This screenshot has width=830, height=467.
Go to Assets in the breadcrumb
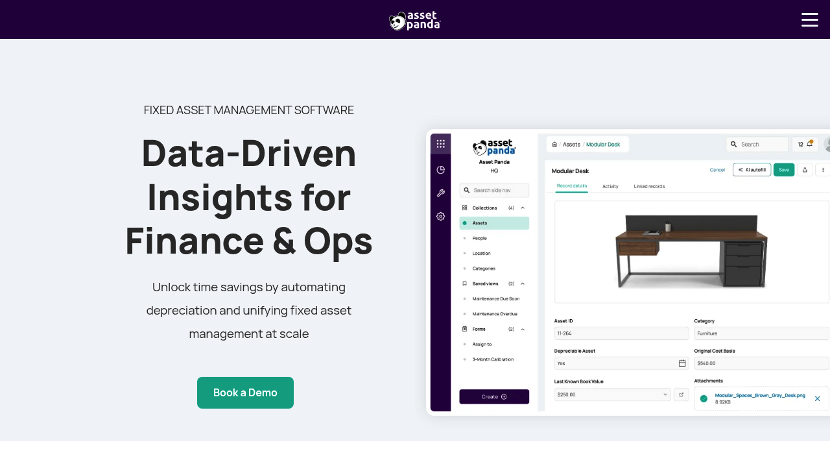point(571,144)
